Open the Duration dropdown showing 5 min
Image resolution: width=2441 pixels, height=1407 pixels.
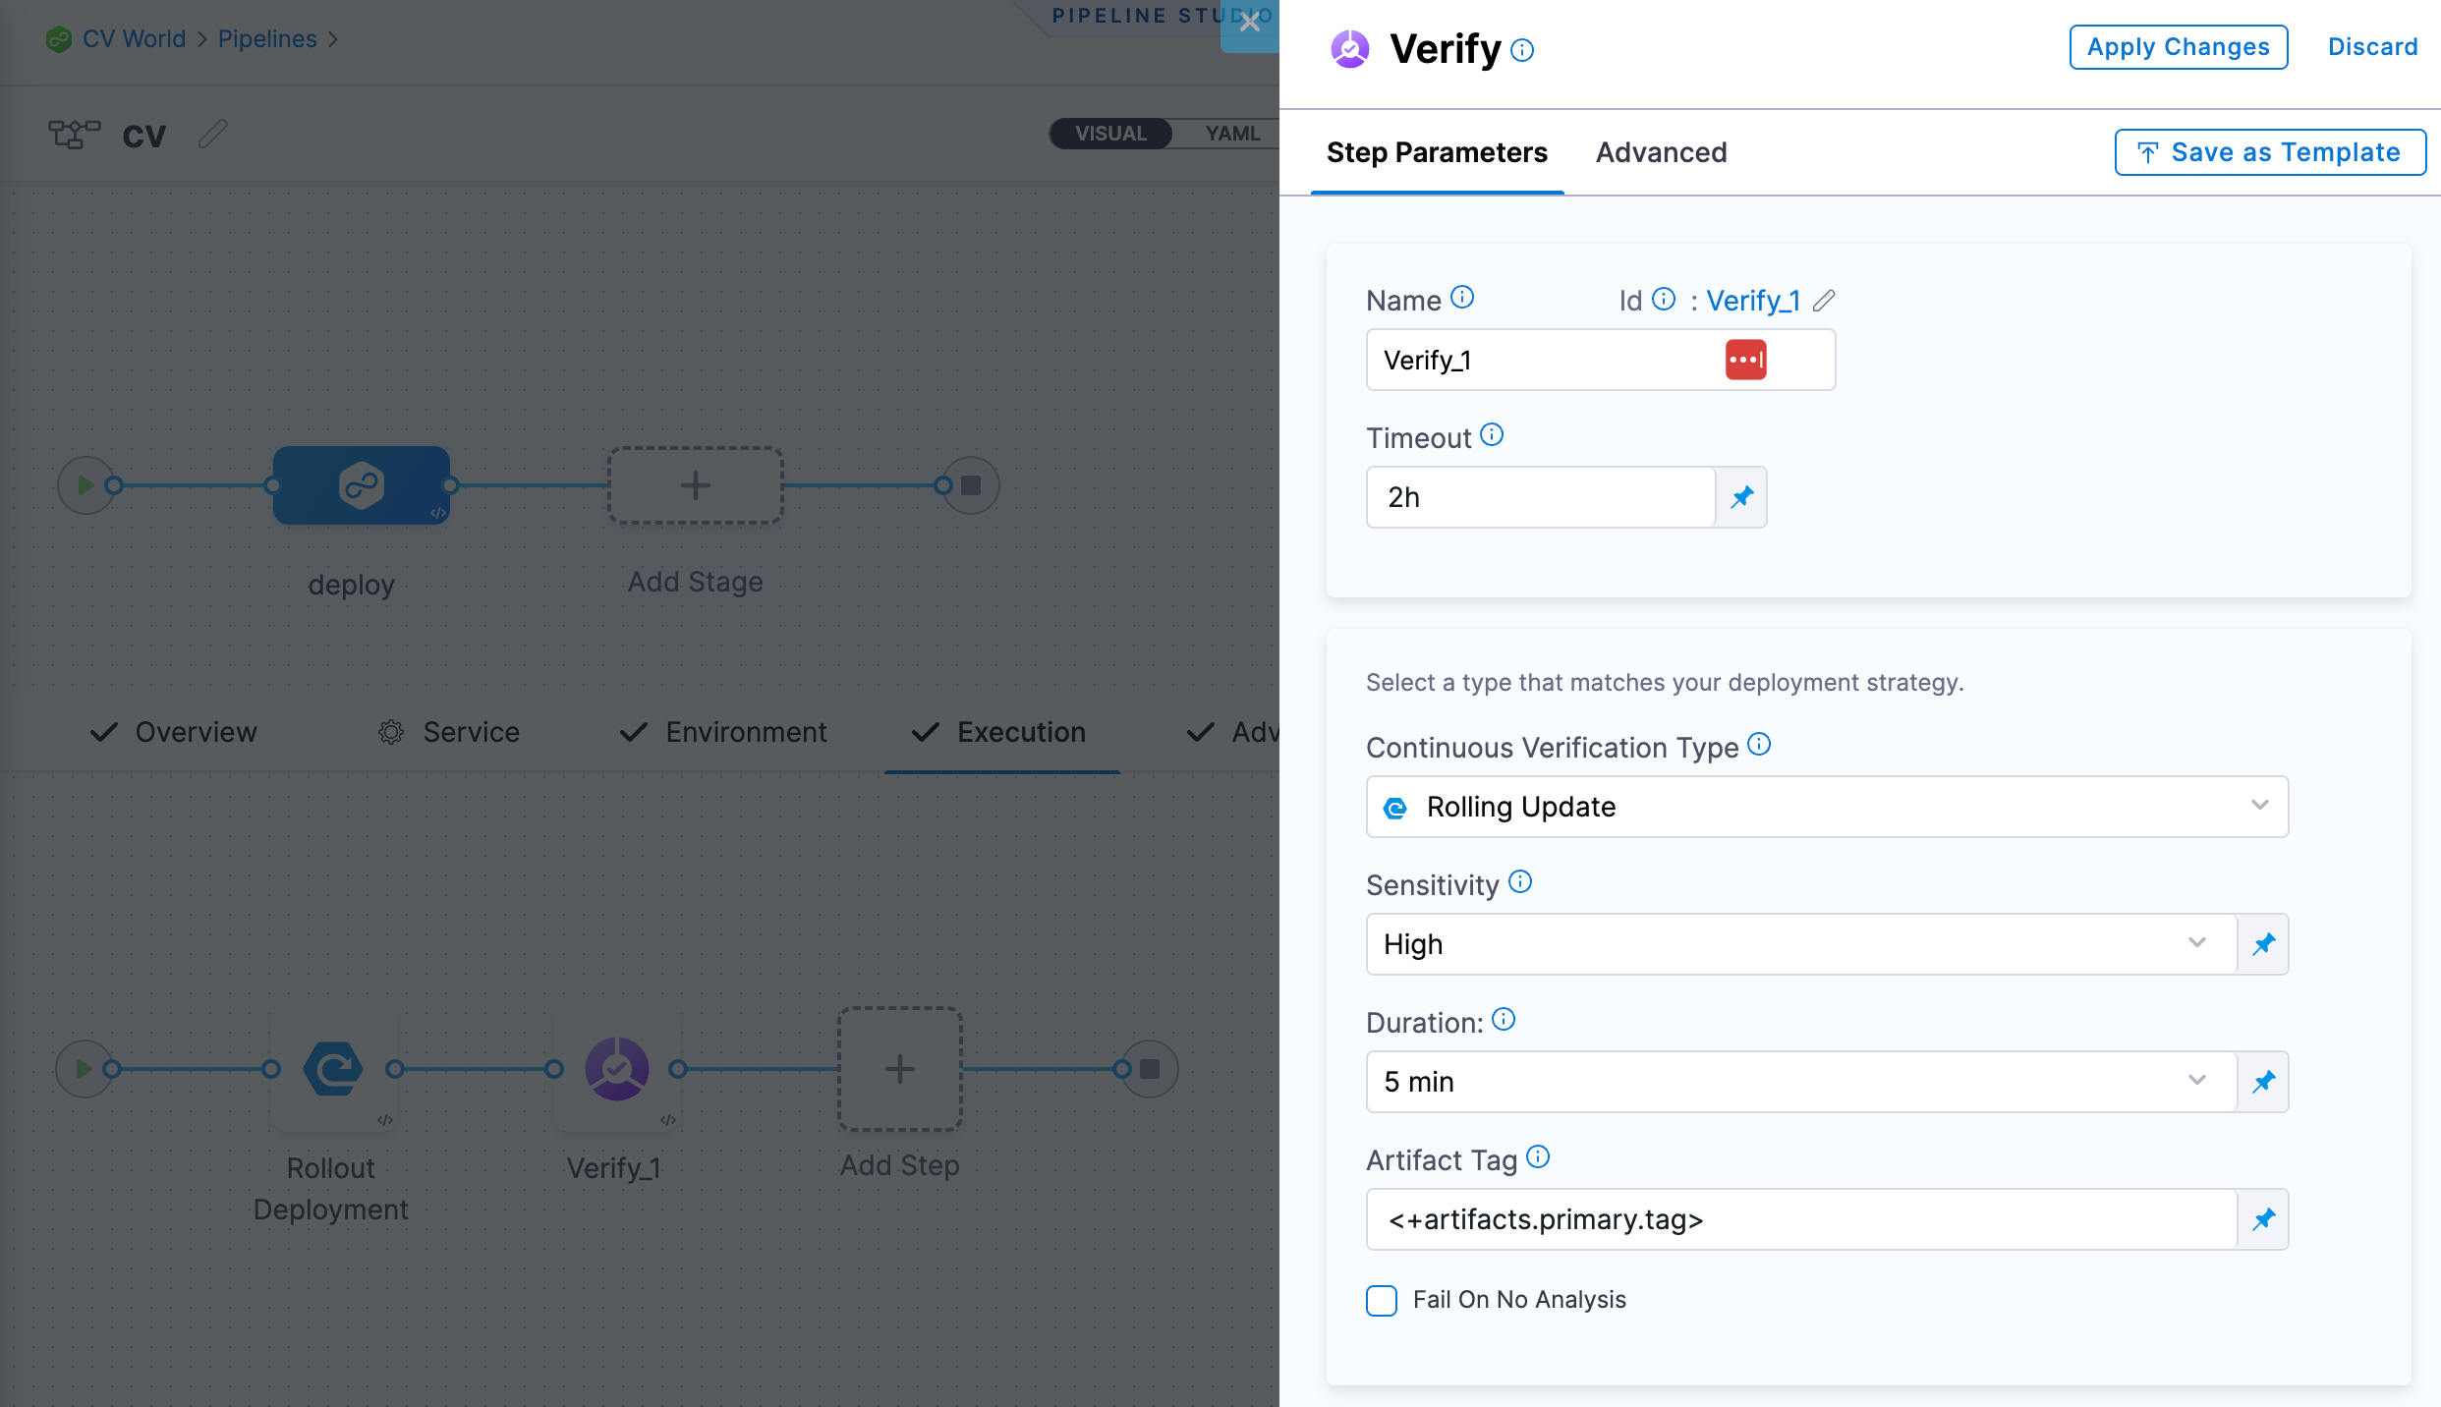[1800, 1082]
